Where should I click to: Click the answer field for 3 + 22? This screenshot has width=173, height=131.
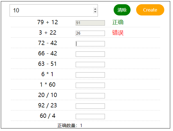(90, 33)
